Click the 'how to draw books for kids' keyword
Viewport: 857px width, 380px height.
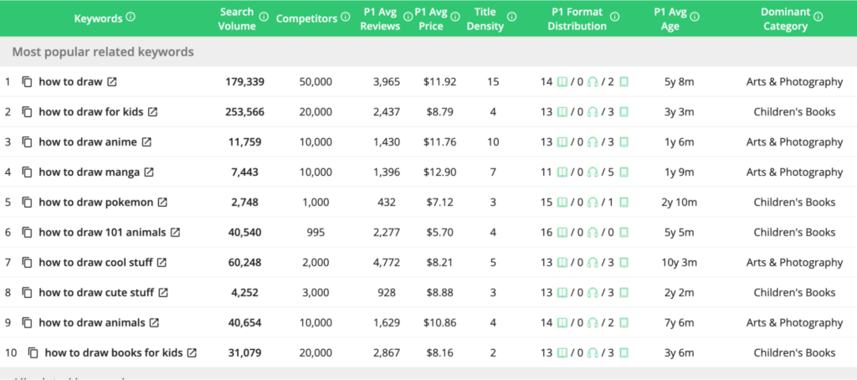(113, 353)
